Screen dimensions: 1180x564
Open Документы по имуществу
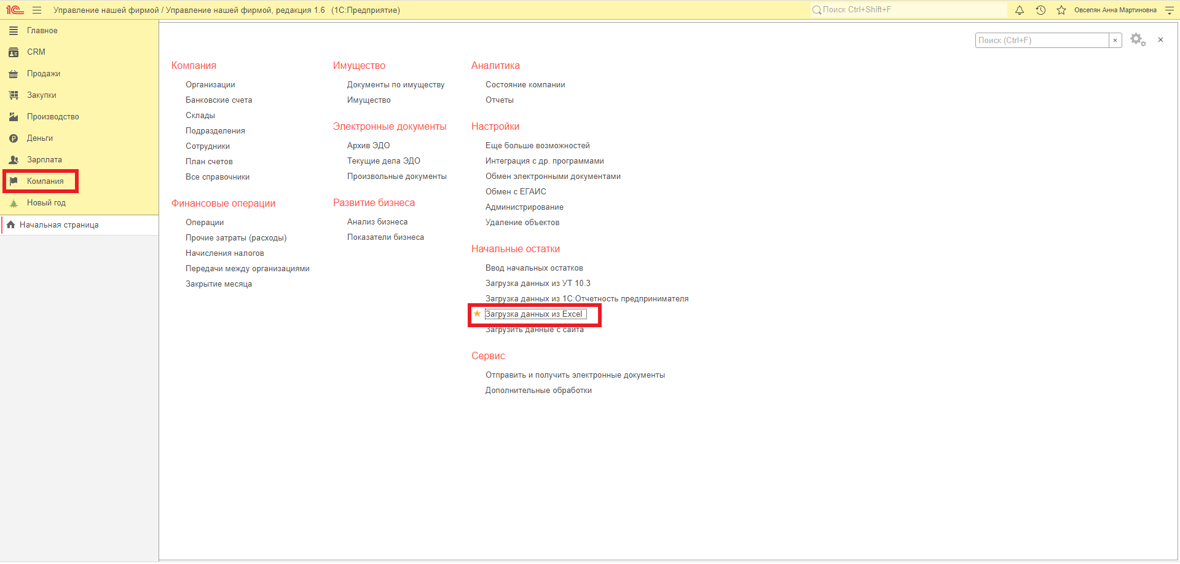(396, 85)
